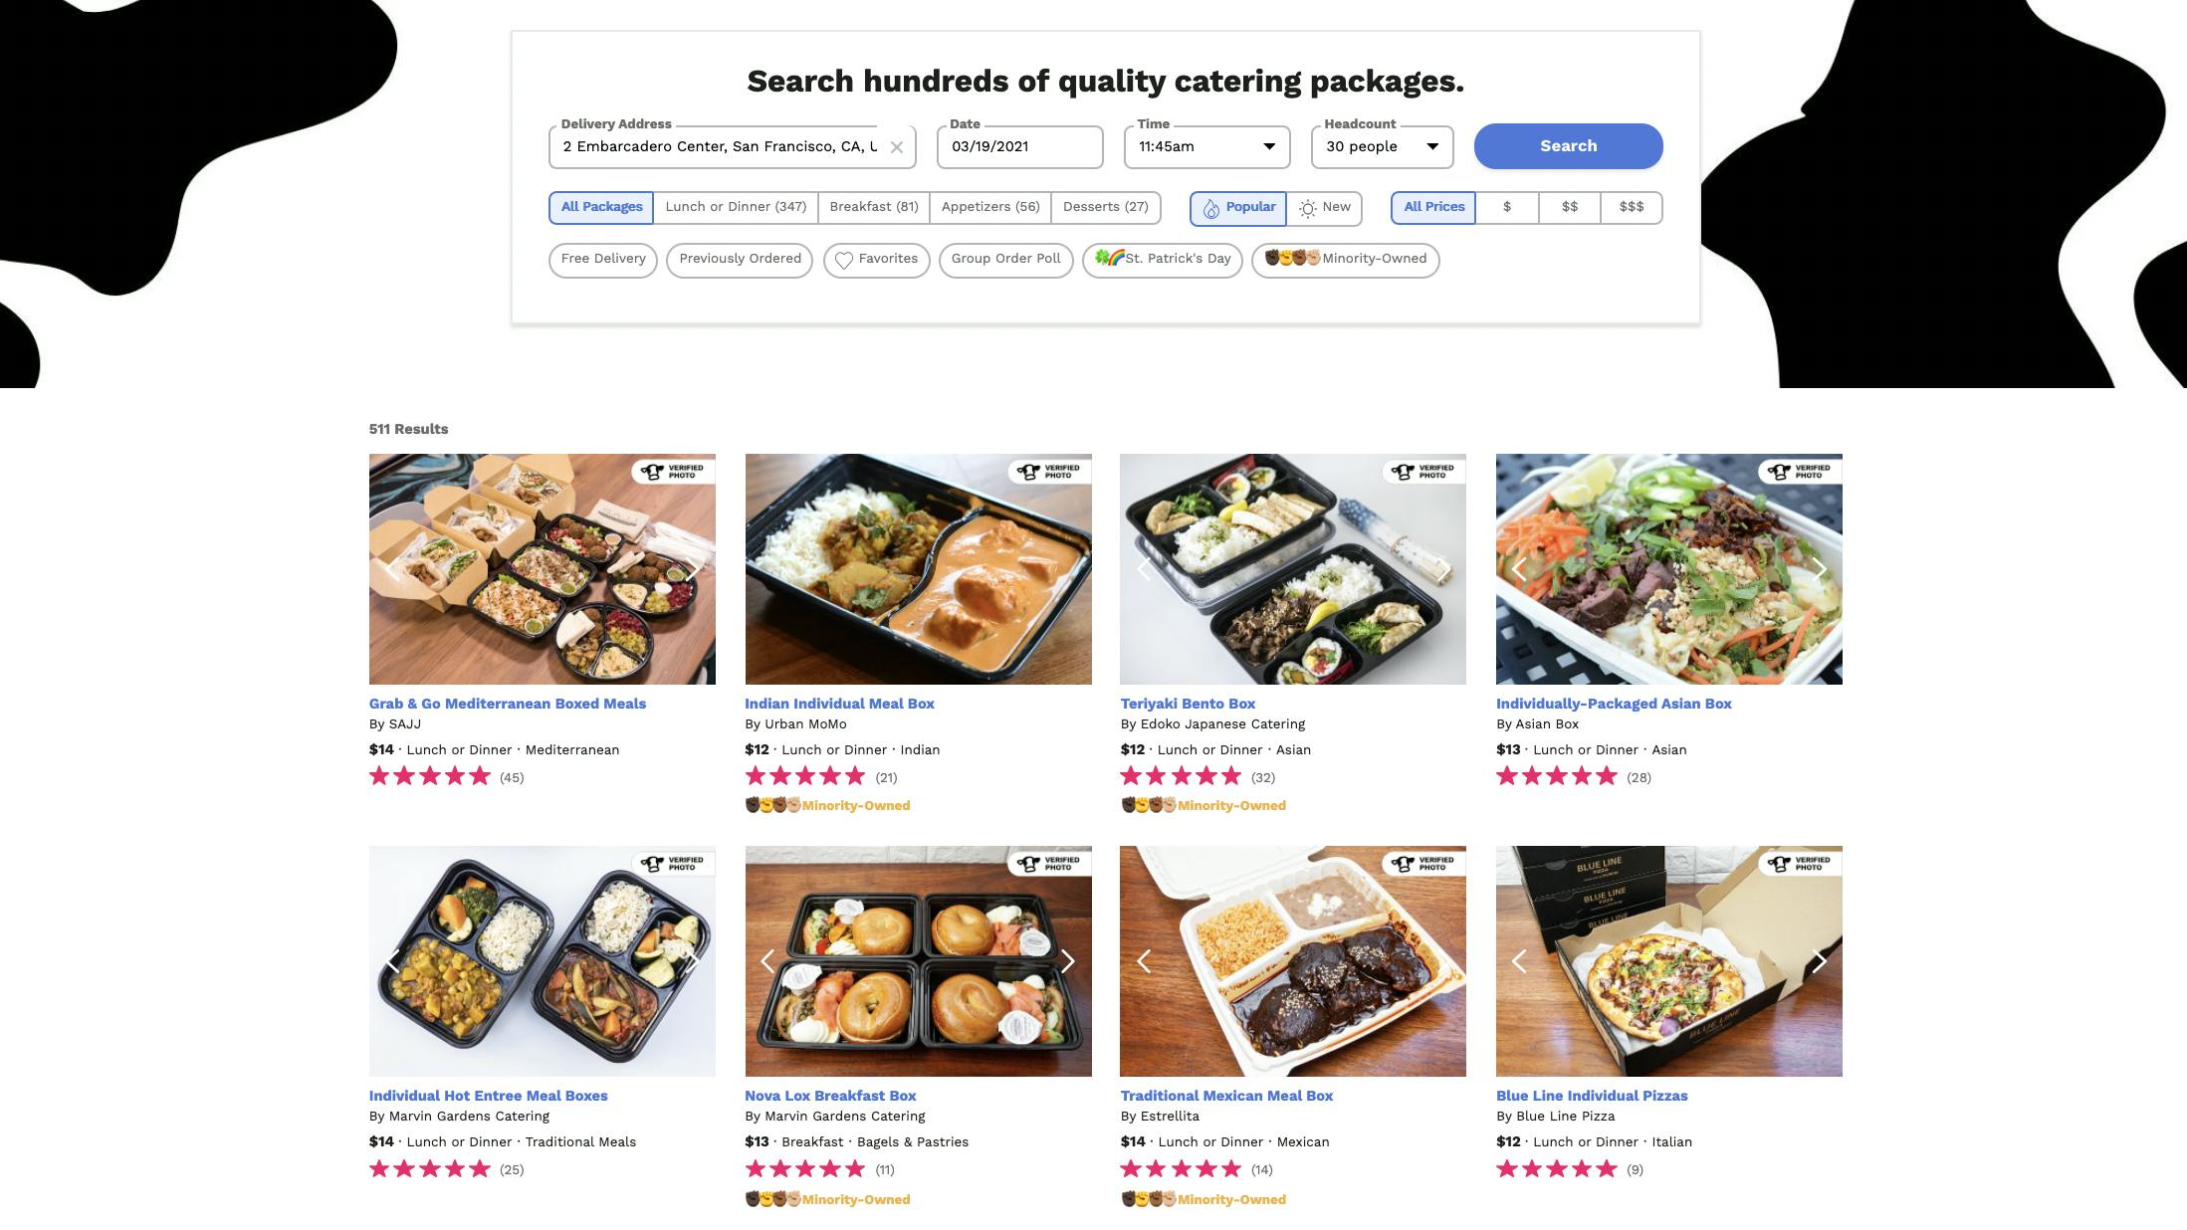Expand the Headcount dropdown showing 30 people

[1382, 147]
